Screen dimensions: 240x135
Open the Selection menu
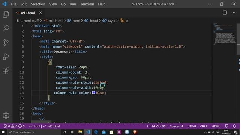click(x=38, y=4)
